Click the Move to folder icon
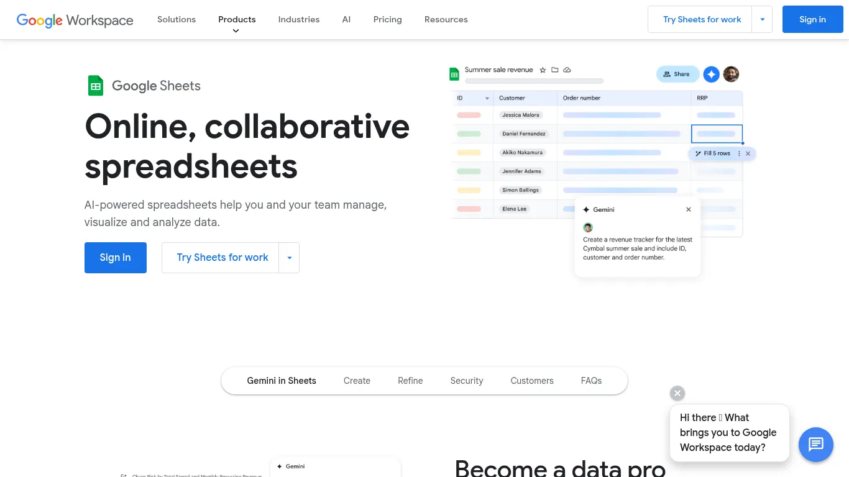The width and height of the screenshot is (849, 477). tap(555, 70)
